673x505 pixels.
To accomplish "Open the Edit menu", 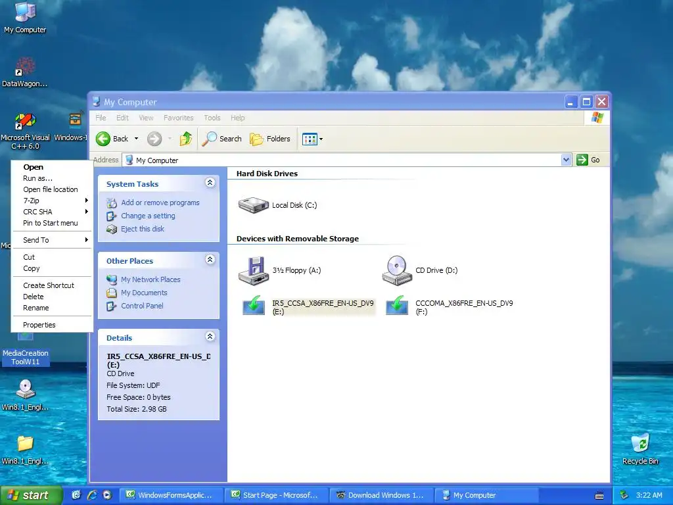I will coord(122,118).
